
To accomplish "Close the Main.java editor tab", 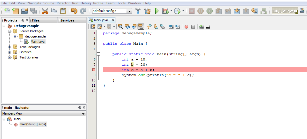I will [113, 20].
